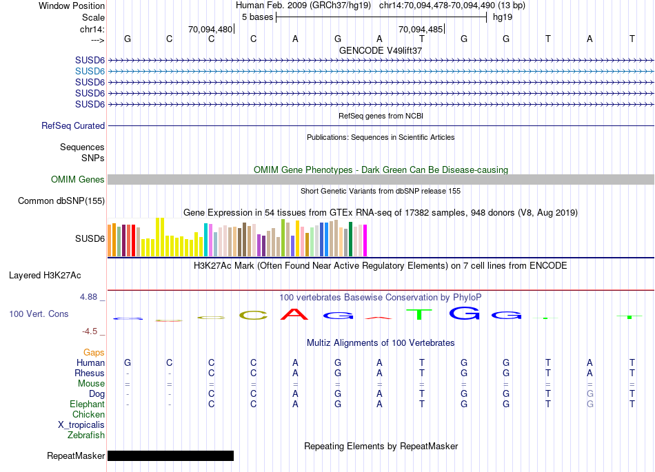Click the large red A conservation logo
655x472 pixels.
[294, 314]
